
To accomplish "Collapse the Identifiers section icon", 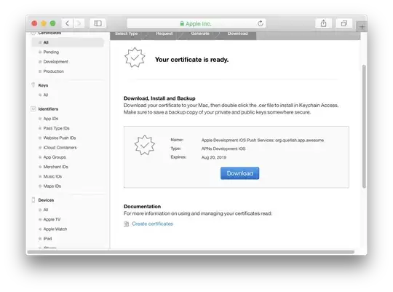I will (33, 109).
